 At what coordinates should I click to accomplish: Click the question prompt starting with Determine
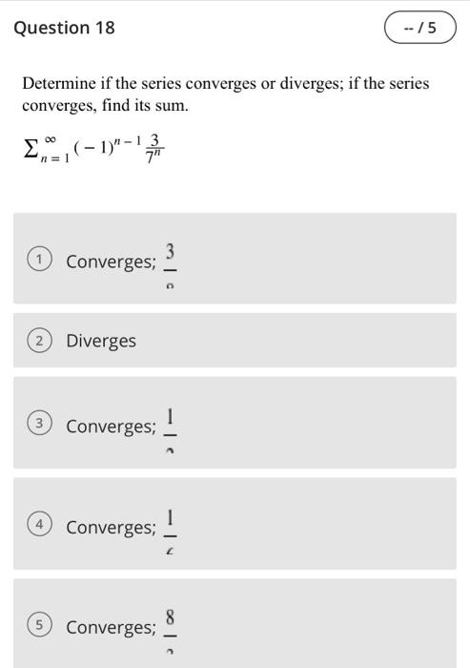tap(226, 94)
